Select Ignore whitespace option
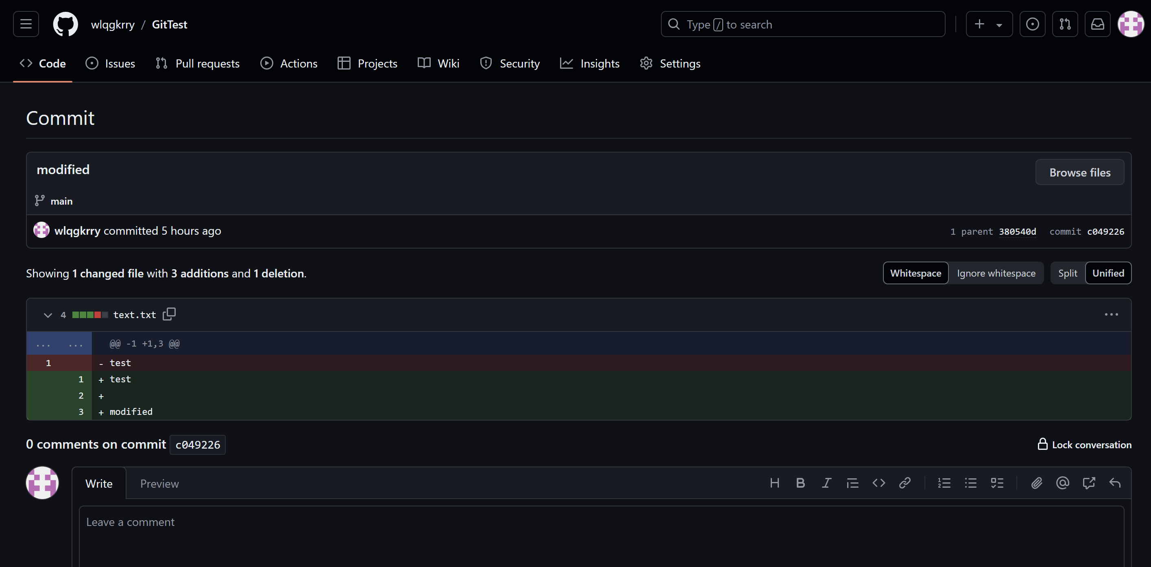 pos(996,273)
